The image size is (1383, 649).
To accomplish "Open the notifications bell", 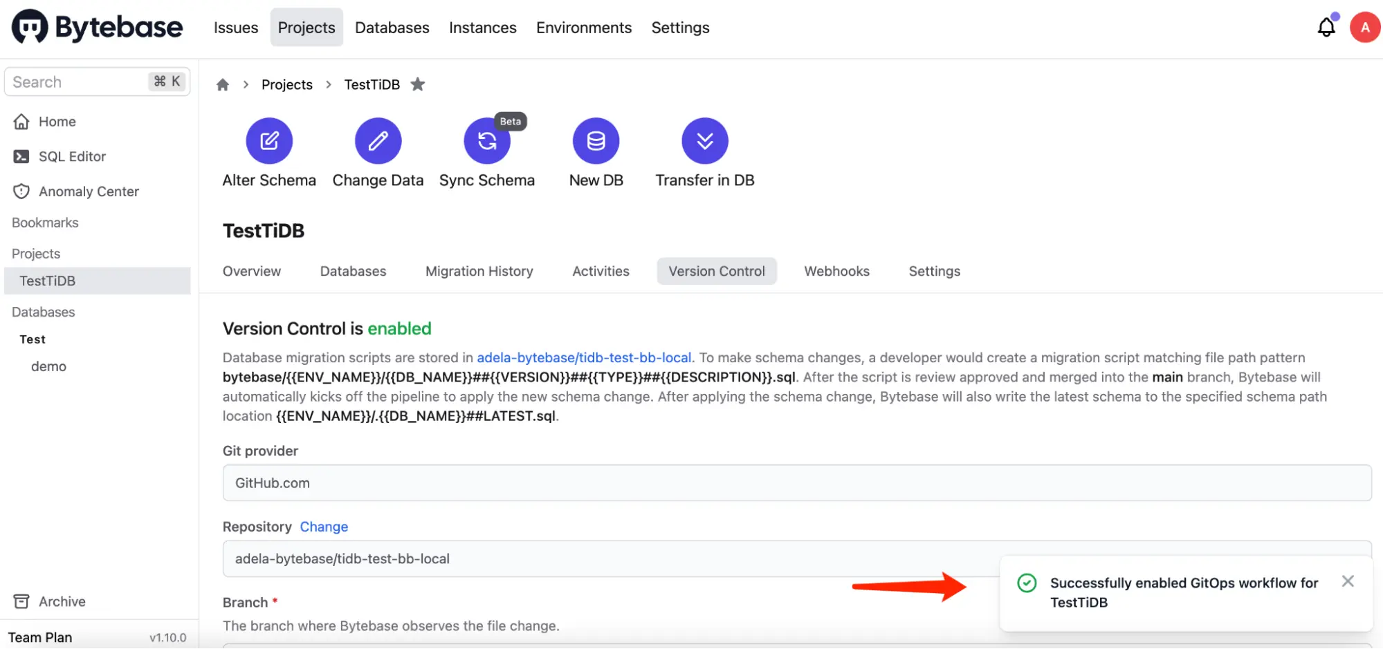I will click(1326, 27).
